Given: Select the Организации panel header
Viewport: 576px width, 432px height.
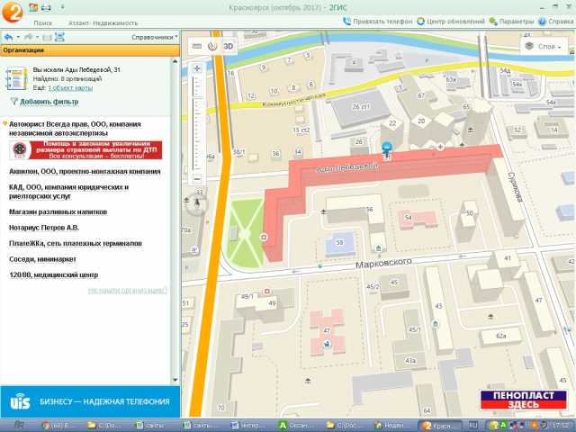Looking at the screenshot, I should pyautogui.click(x=90, y=50).
